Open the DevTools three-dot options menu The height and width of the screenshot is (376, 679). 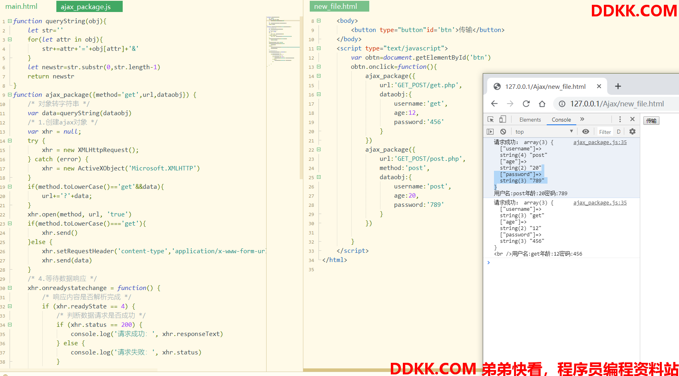tap(620, 119)
